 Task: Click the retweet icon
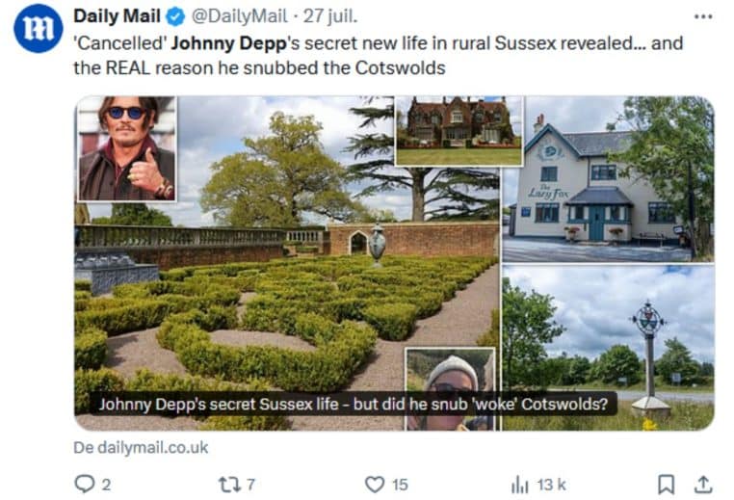228,483
